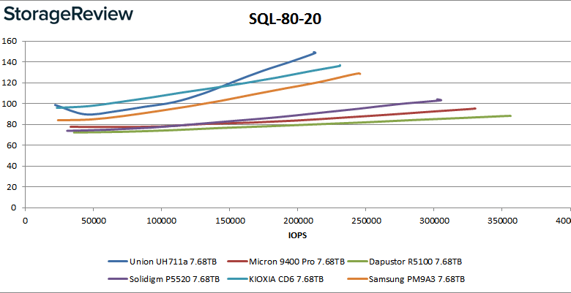Click the purple Solidigm P5520 legend line swatch

click(x=118, y=279)
